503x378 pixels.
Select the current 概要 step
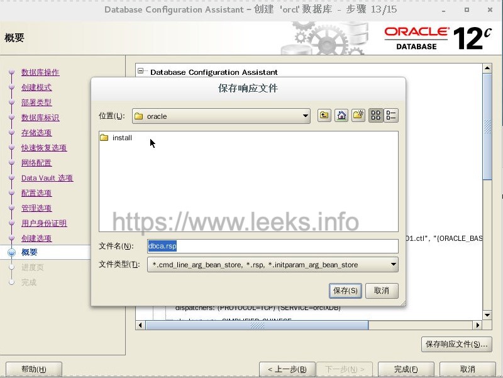[x=29, y=252]
